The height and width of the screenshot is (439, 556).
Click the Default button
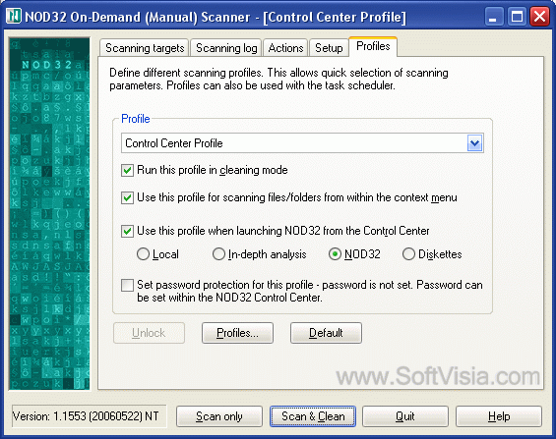(326, 333)
